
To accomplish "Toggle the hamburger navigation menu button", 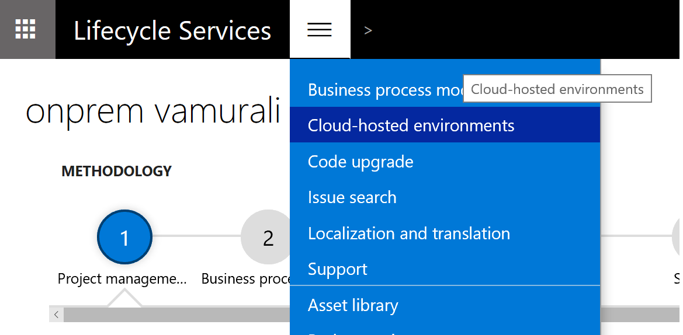I will pos(320,29).
